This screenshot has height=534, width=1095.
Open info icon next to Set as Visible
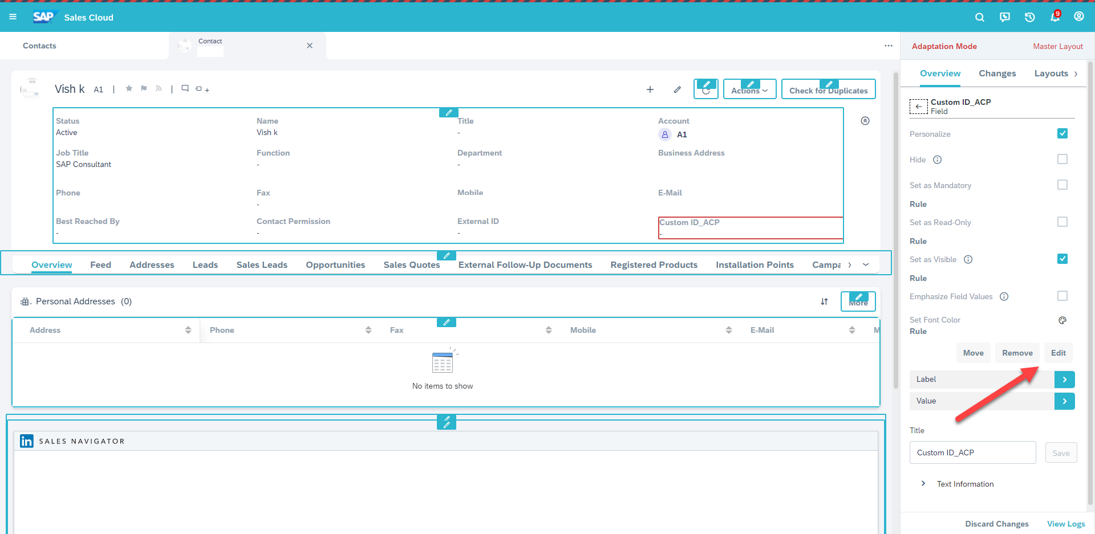point(968,259)
